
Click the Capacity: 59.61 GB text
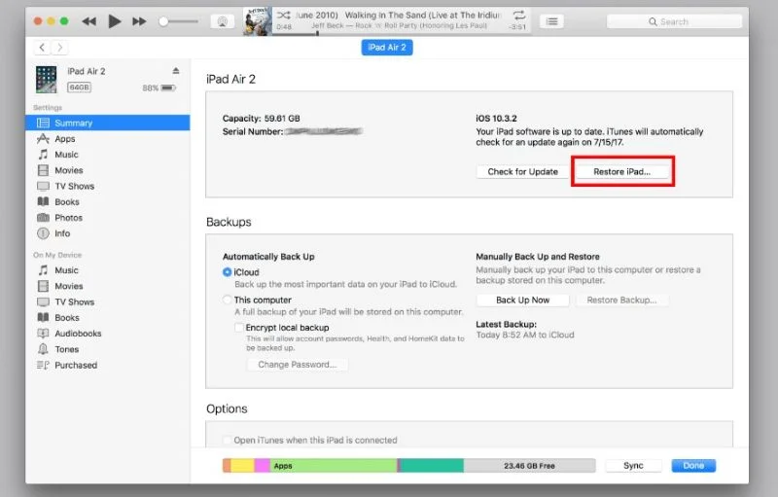coord(261,118)
